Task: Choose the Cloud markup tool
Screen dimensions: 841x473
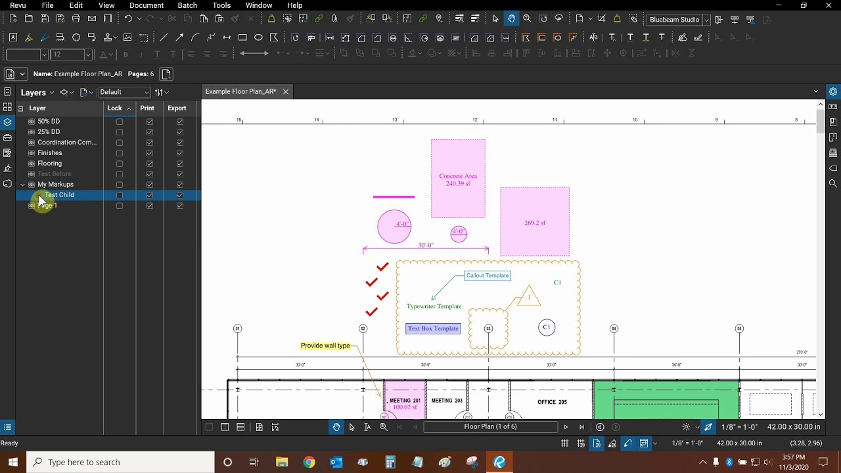Action: pyautogui.click(x=76, y=37)
